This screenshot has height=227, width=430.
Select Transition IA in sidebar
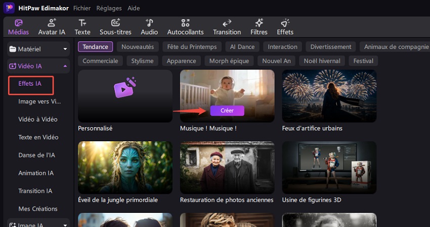[35, 191]
